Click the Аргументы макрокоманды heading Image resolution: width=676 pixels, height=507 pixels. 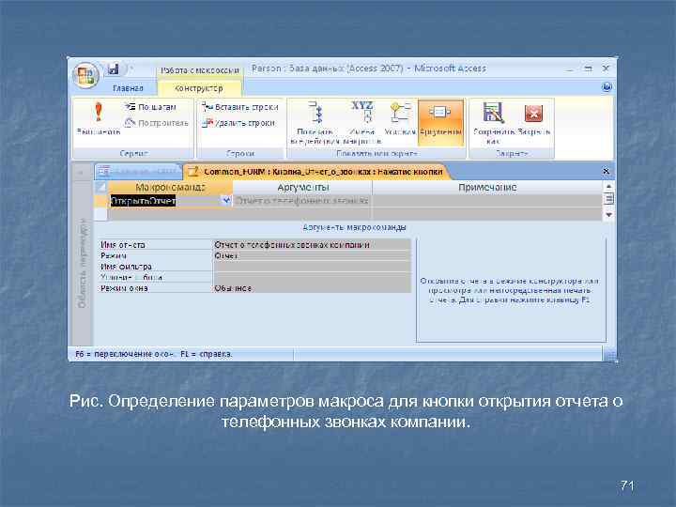(354, 227)
